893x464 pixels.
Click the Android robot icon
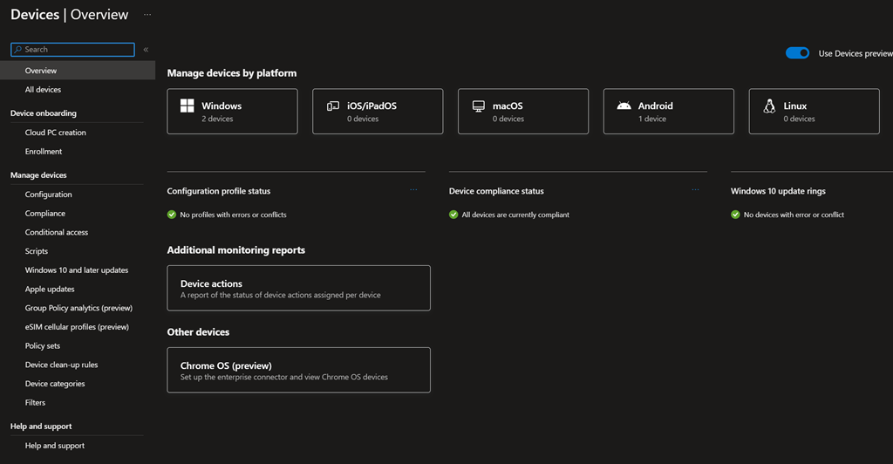pos(624,106)
